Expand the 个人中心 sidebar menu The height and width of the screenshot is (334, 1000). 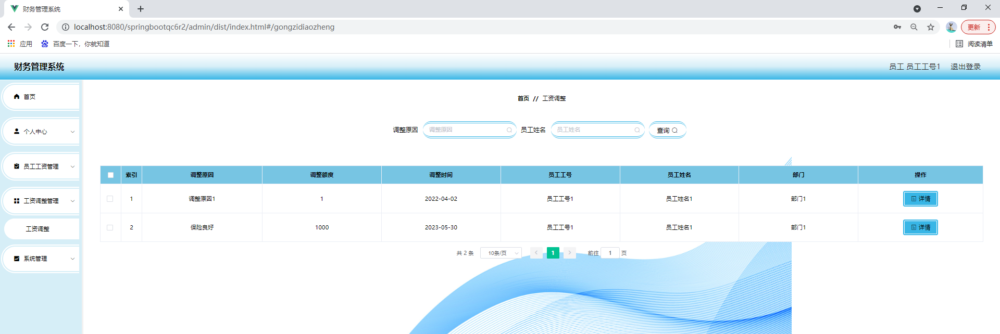[72, 132]
